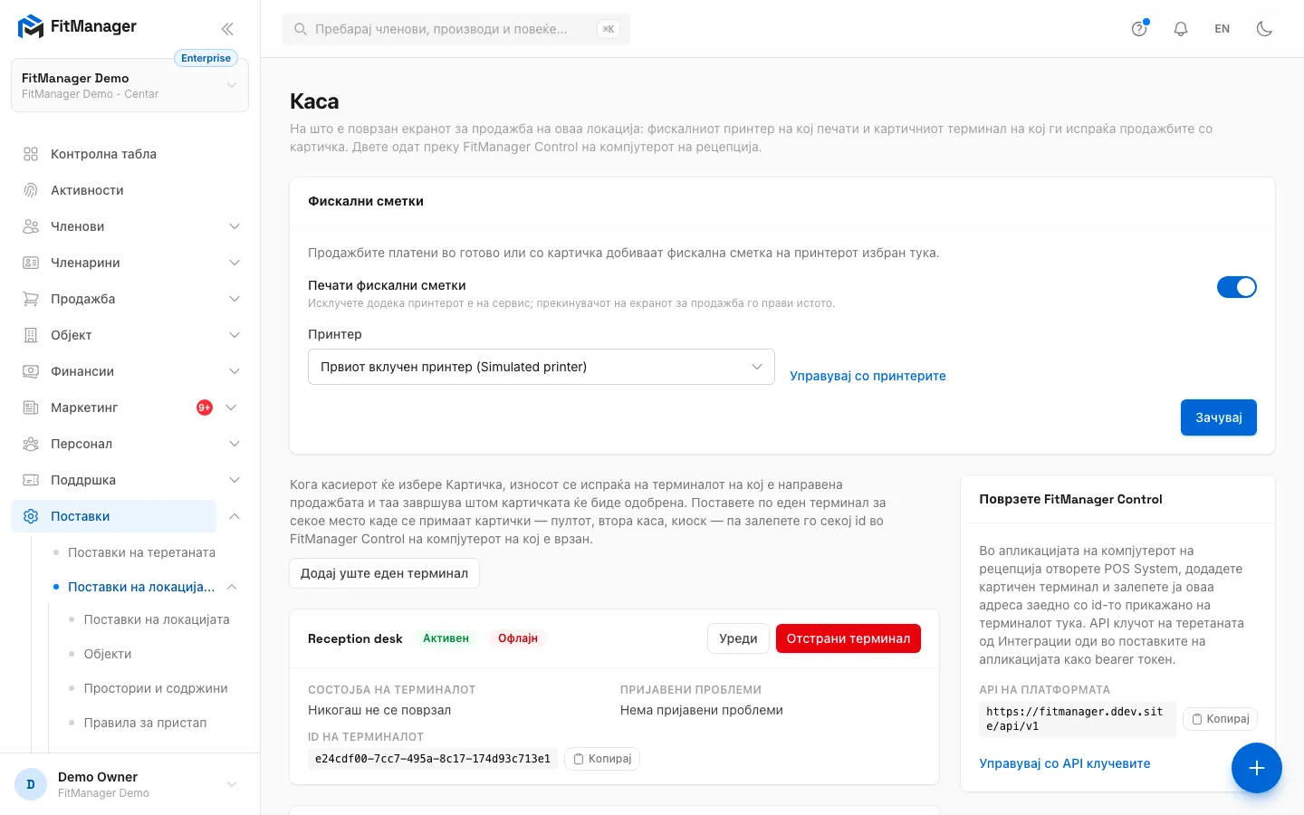Click Додај уште еден терминал button
Viewport: 1304px width, 815px height.
click(x=384, y=573)
